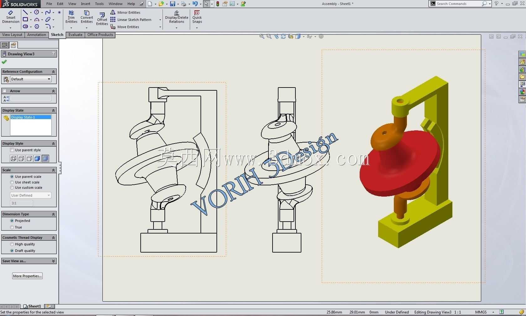The height and width of the screenshot is (316, 526).
Task: Open the Insert menu
Action: (x=86, y=4)
